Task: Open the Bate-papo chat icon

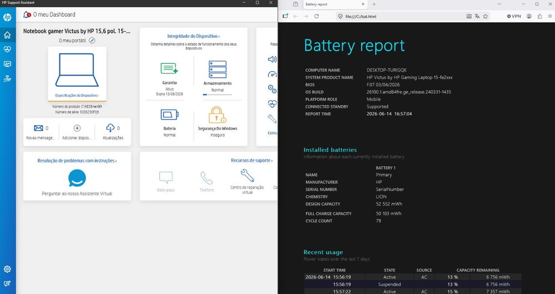Action: [x=165, y=177]
